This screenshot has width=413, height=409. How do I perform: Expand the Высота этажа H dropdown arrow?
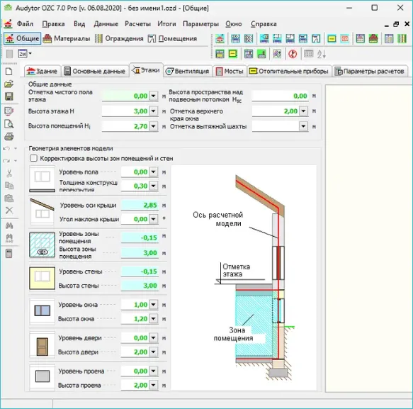tap(153, 111)
